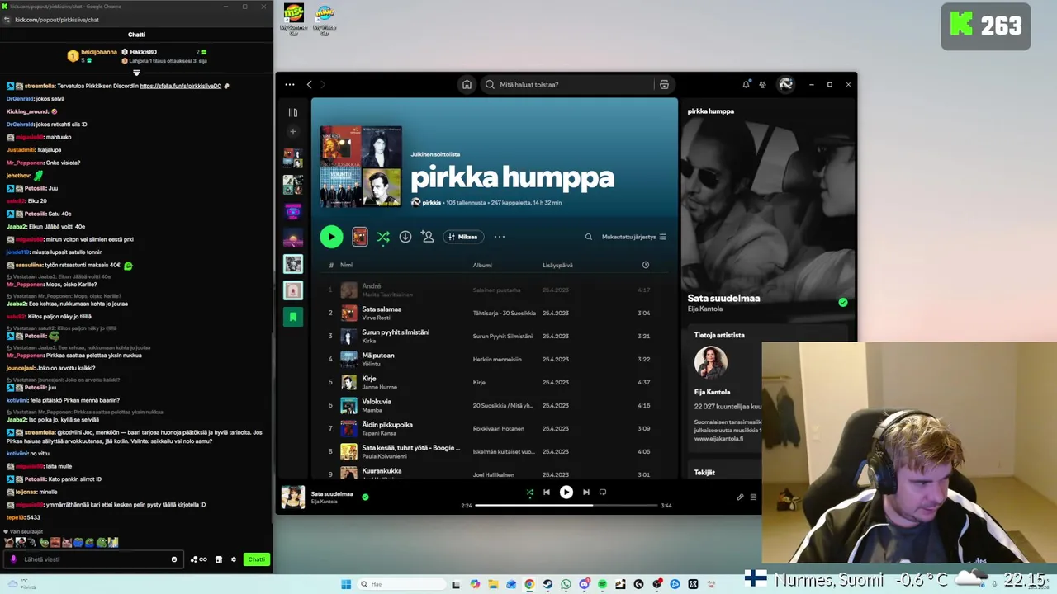
Task: Collapse the pinned leaderboard chevron in chat
Action: 137,73
